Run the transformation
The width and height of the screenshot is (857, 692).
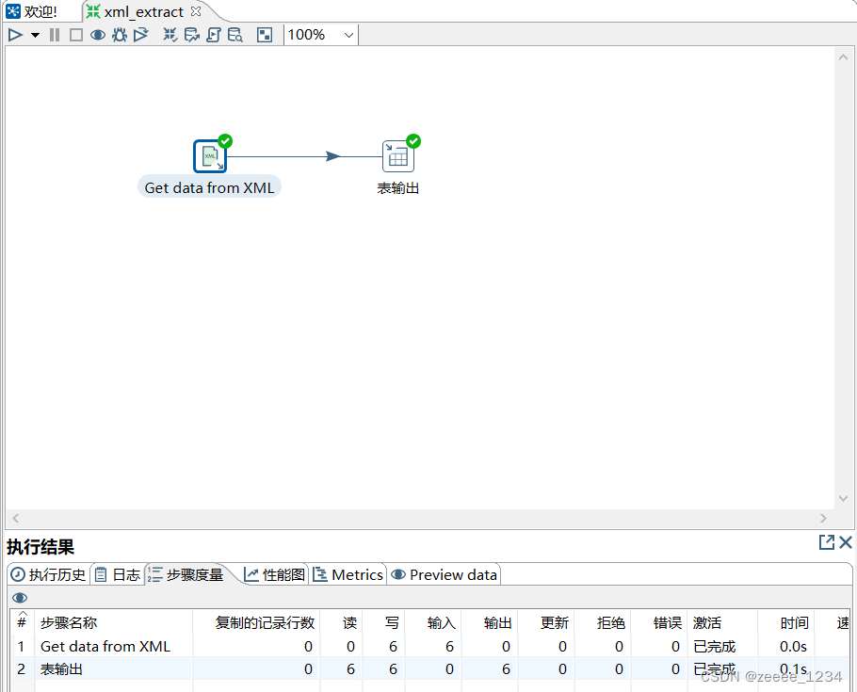[16, 35]
